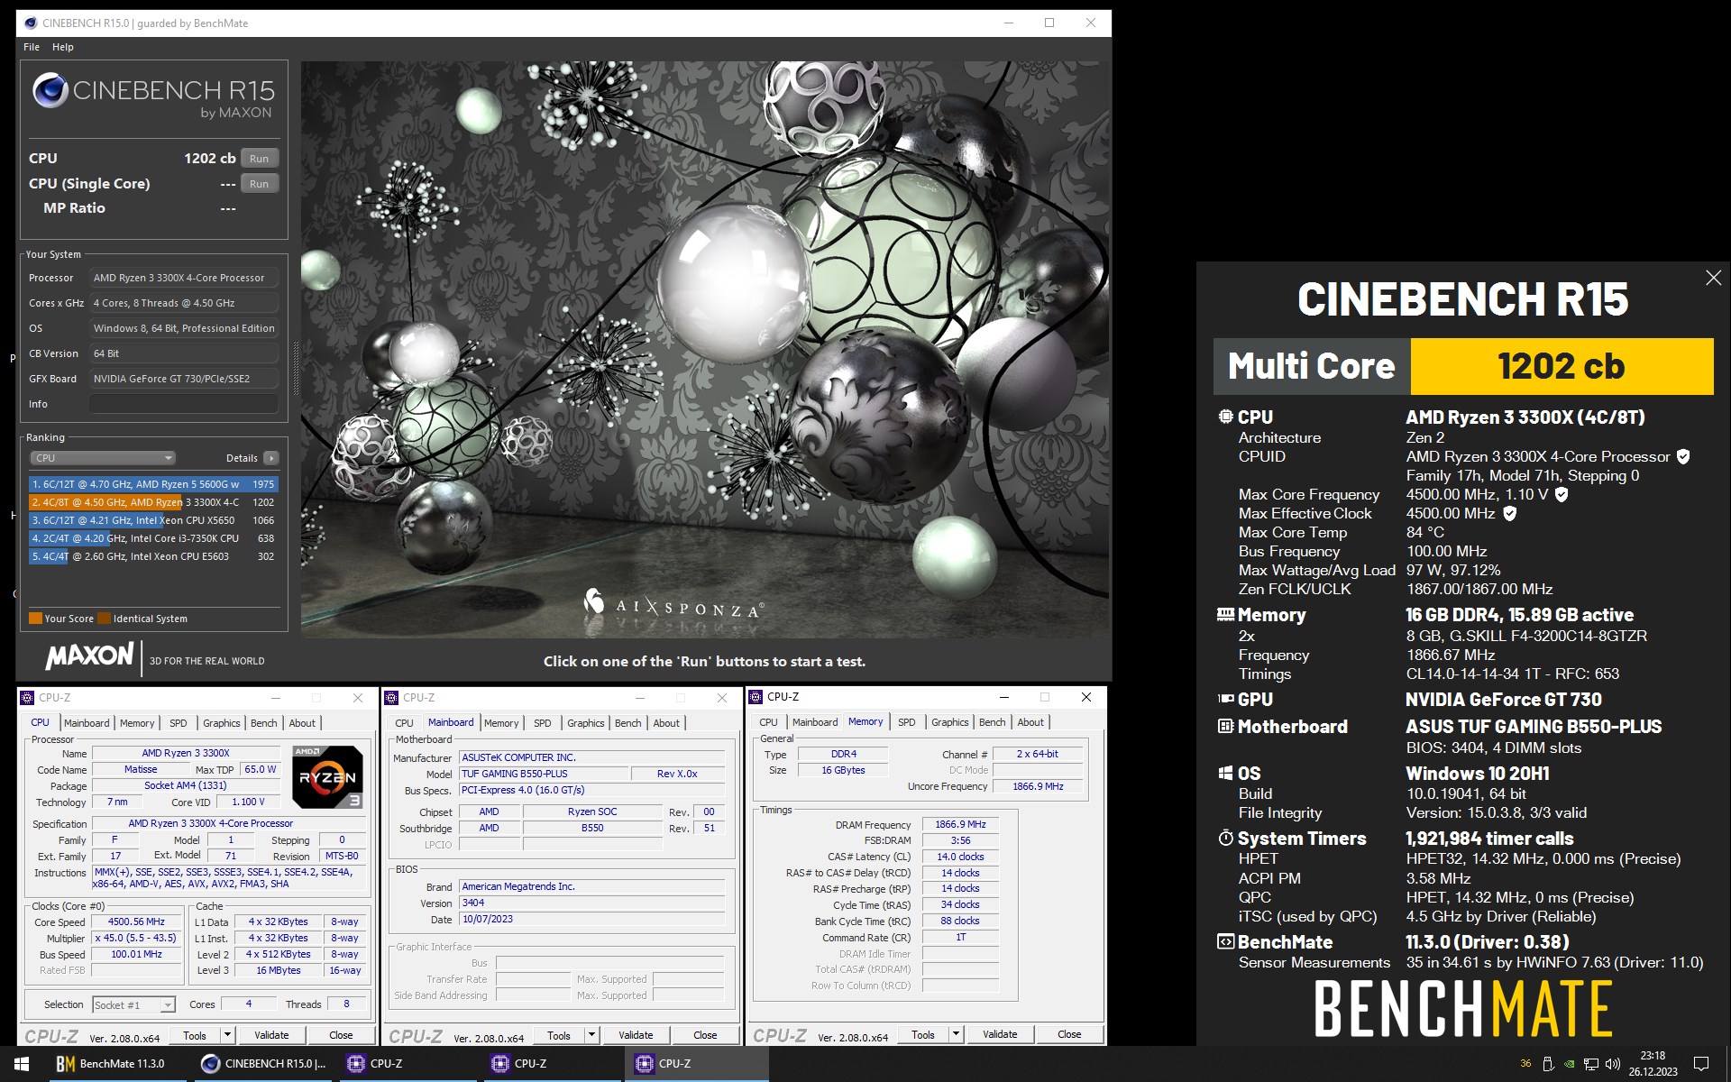Click the MAXON logo at bottom of Cinebench

click(89, 656)
